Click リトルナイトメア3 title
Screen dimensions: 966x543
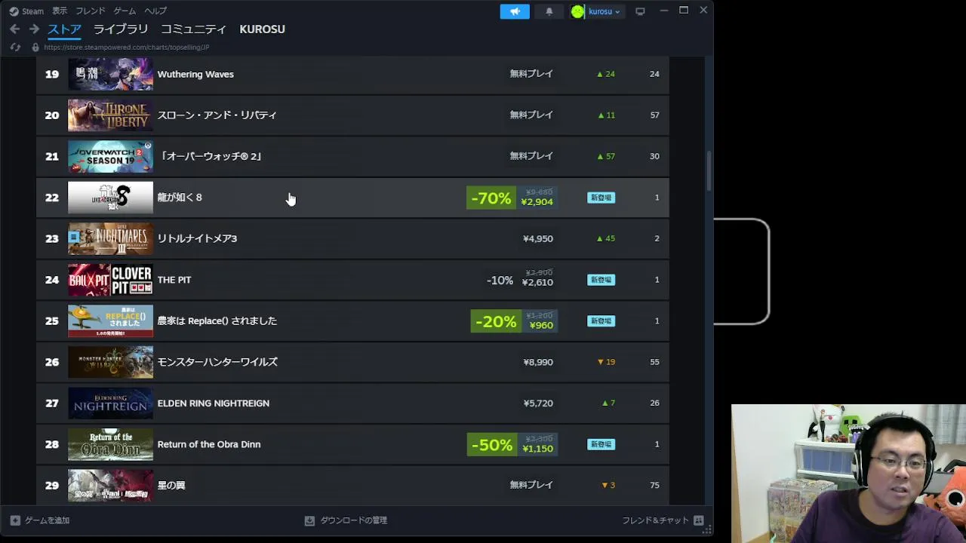tap(197, 238)
